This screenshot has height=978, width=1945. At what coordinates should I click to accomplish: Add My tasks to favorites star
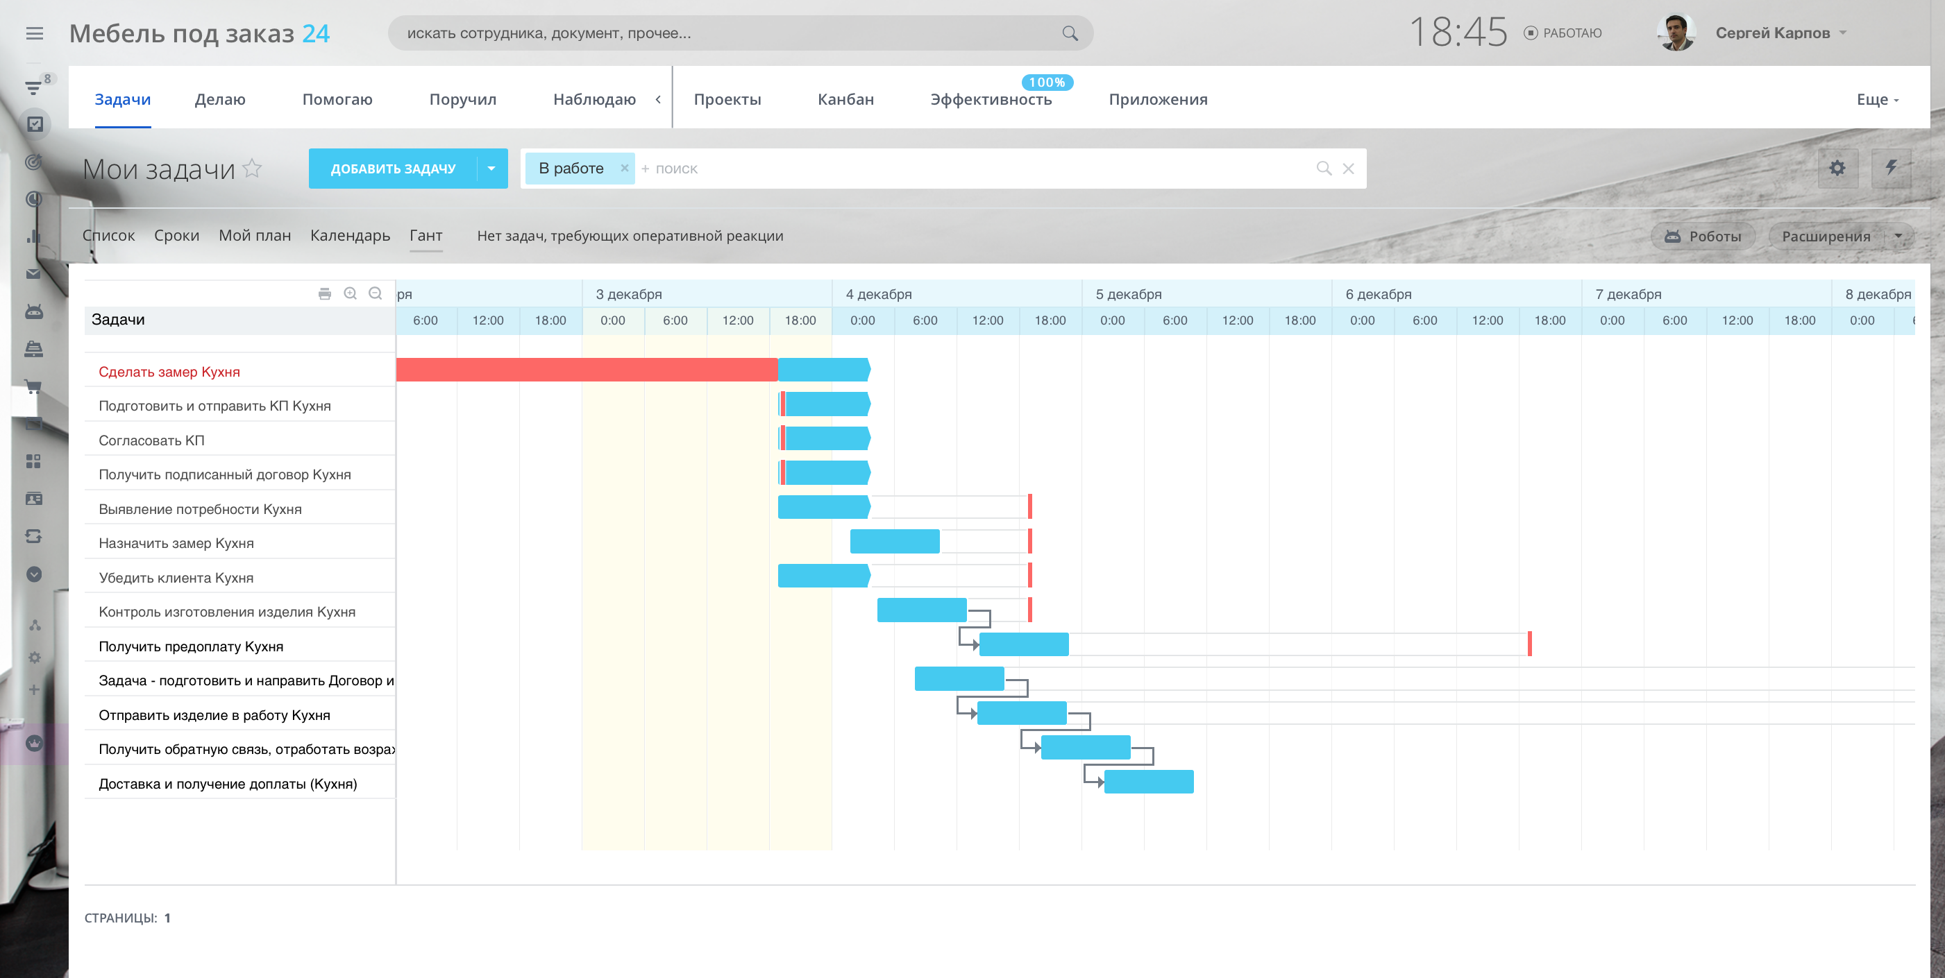tap(253, 169)
